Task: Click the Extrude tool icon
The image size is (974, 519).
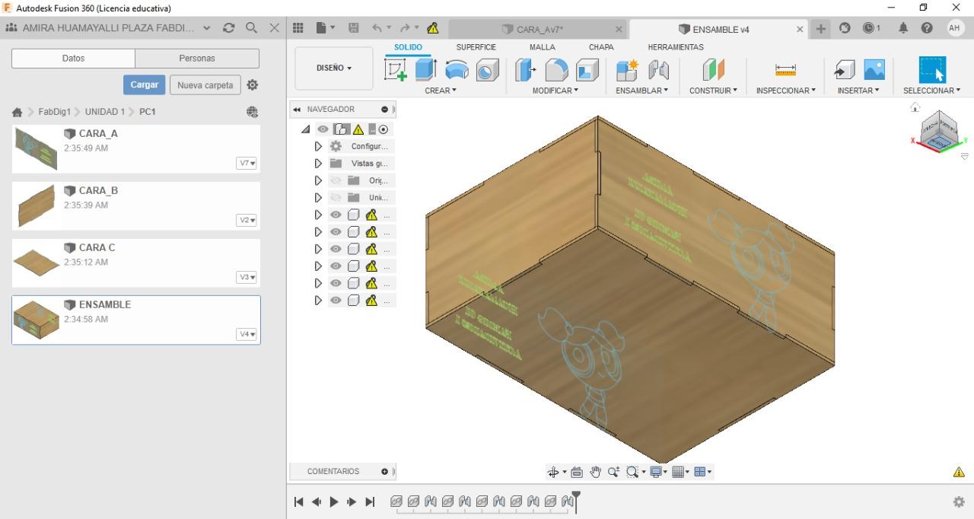Action: click(425, 70)
